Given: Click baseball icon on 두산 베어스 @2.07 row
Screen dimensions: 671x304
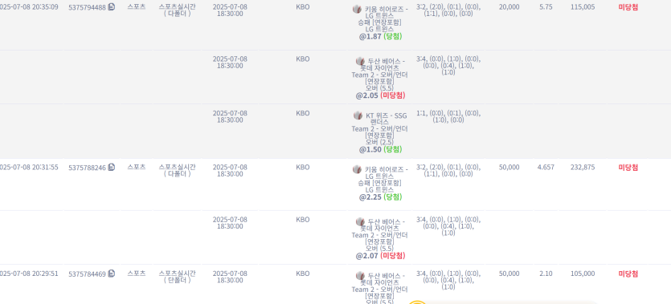Looking at the screenshot, I should pyautogui.click(x=360, y=222).
